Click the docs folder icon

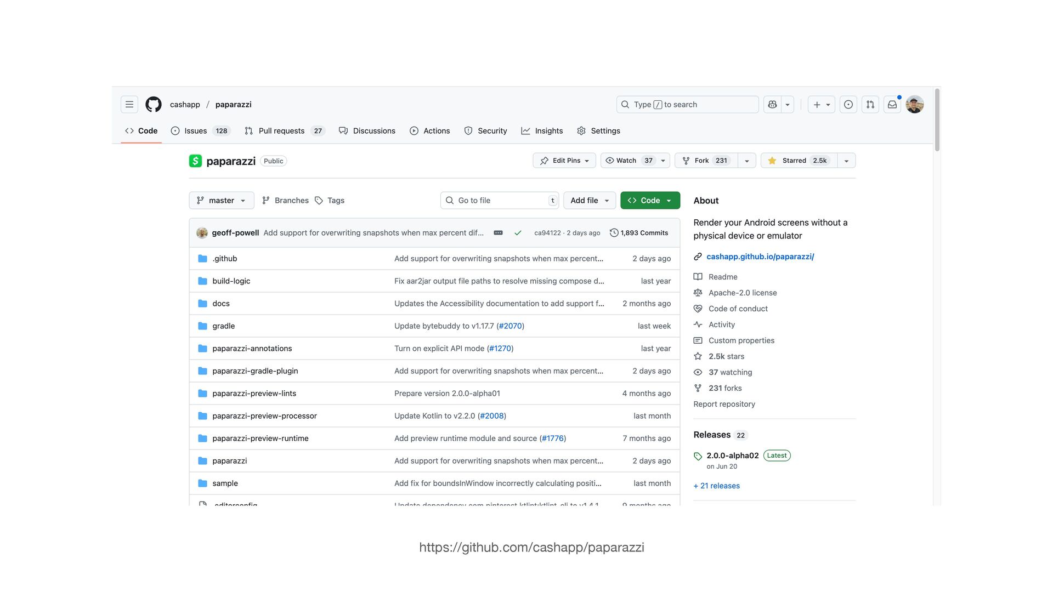[202, 304]
